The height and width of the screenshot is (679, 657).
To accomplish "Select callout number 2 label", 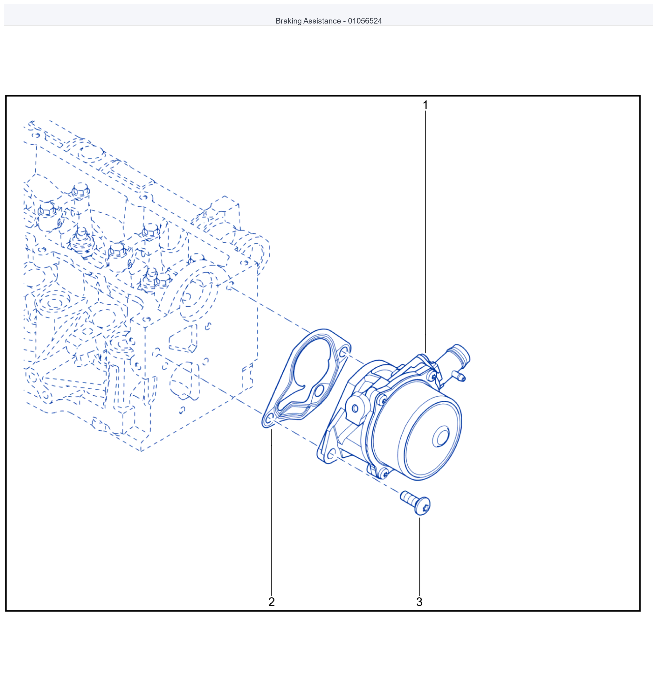I will [271, 602].
